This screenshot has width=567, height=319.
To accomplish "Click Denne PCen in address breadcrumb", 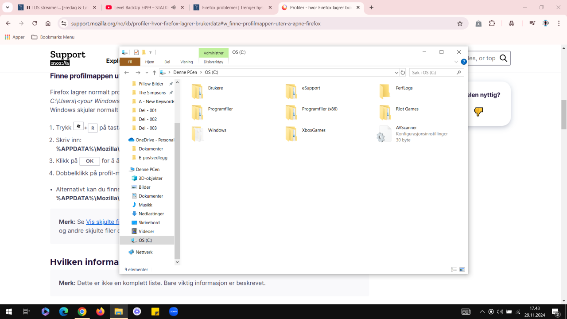I will tap(185, 73).
